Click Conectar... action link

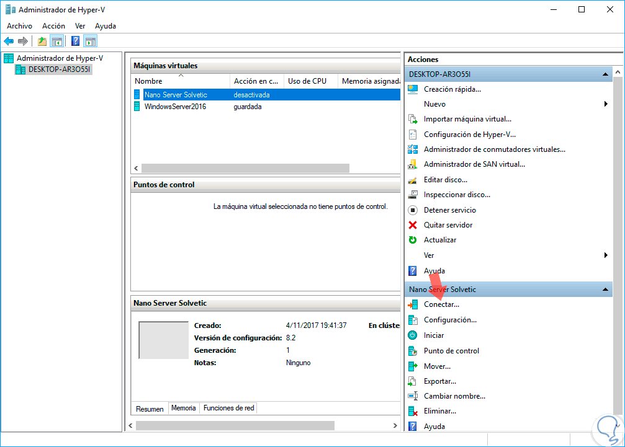pyautogui.click(x=441, y=304)
